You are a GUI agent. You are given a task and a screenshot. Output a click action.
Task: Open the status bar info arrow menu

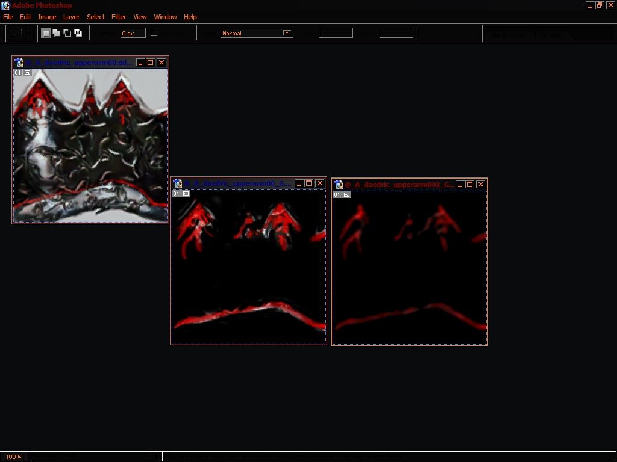point(157,457)
